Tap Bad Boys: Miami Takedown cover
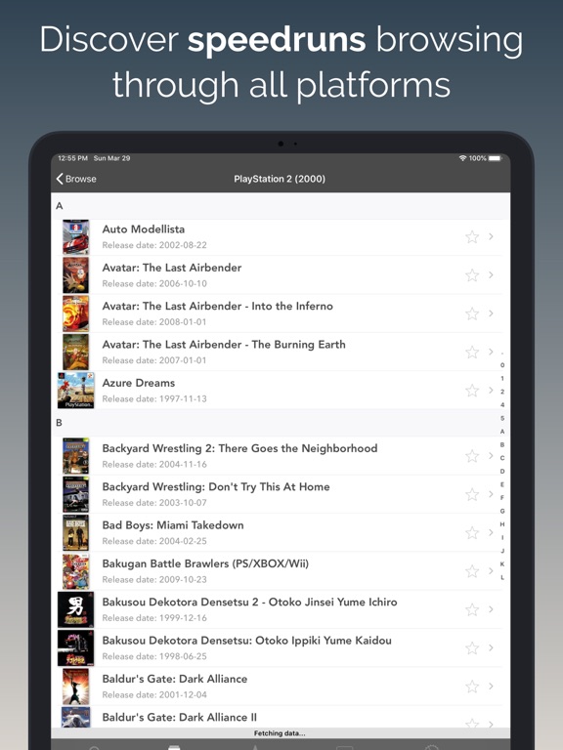563x750 pixels. pyautogui.click(x=75, y=532)
